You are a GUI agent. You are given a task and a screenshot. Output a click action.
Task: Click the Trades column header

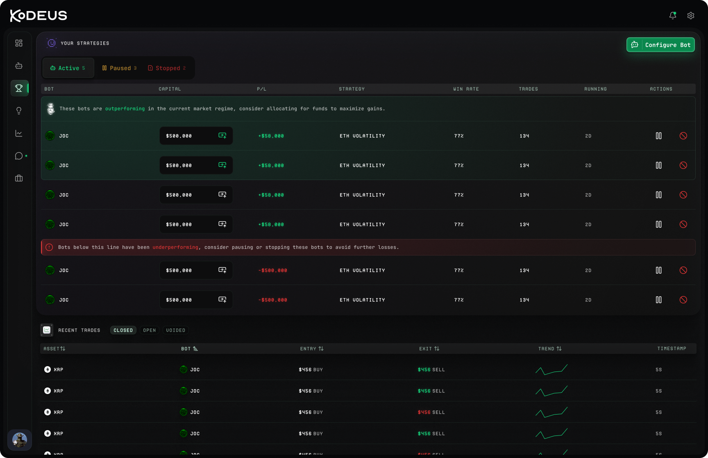point(529,89)
